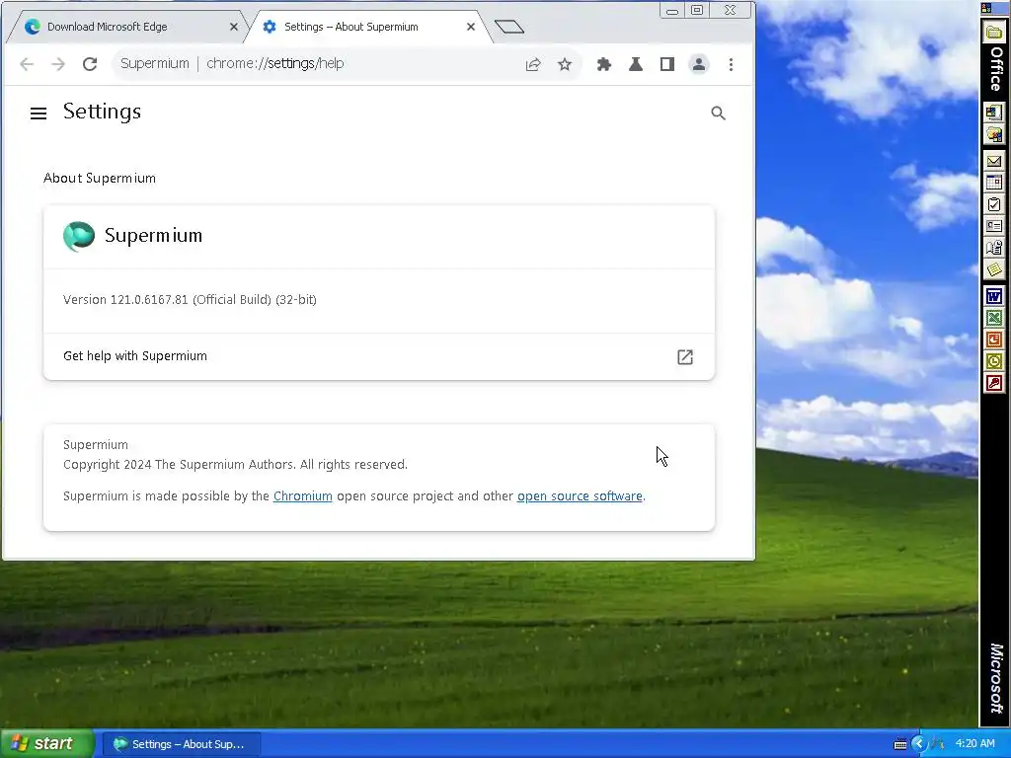The width and height of the screenshot is (1011, 758).
Task: Open the profile avatar menu
Action: click(699, 64)
